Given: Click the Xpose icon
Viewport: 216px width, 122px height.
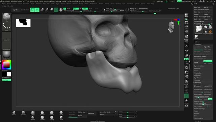Looking at the screenshot, I should coord(186,105).
